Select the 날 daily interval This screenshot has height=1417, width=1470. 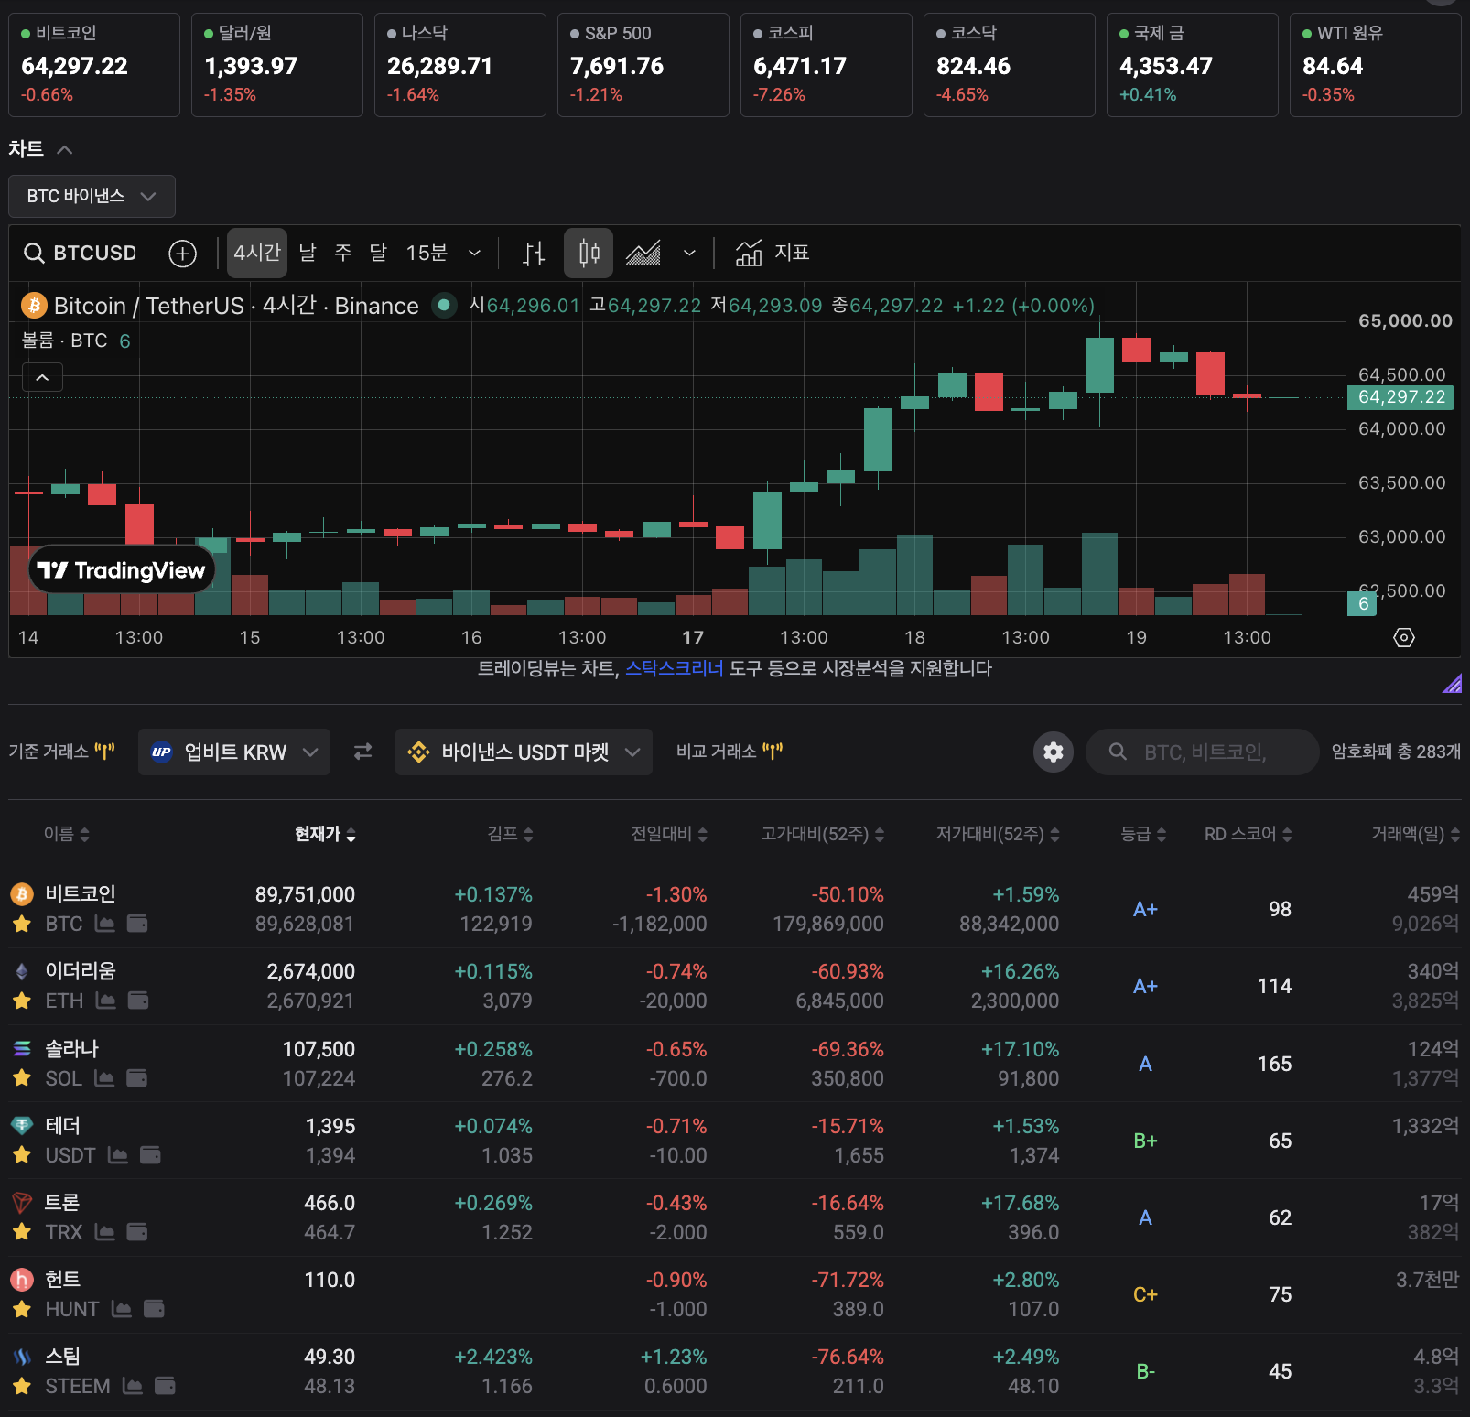click(308, 253)
